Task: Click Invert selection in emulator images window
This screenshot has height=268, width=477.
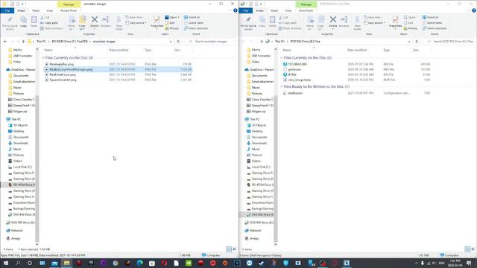Action: (x=196, y=28)
